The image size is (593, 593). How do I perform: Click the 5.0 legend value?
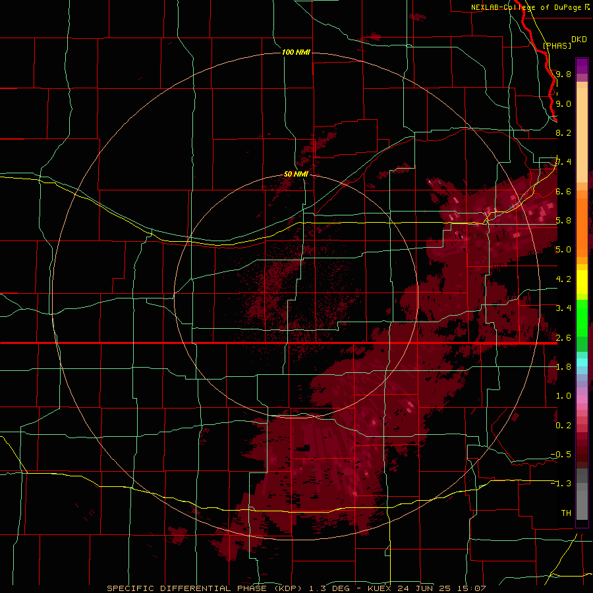point(563,250)
